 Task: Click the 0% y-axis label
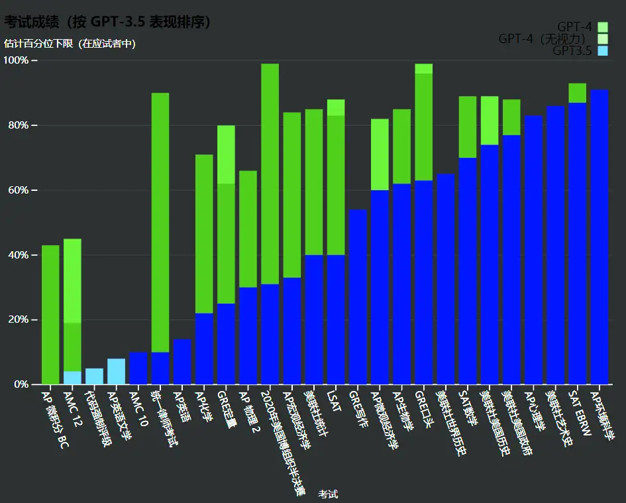[21, 384]
